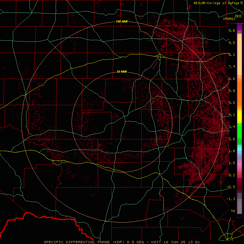Click the 100 NMI range ring label
This screenshot has height=244, width=244.
pyautogui.click(x=122, y=21)
